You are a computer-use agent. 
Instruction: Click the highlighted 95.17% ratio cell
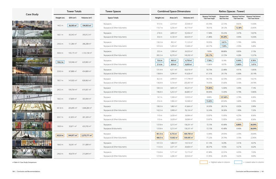coord(209,55)
